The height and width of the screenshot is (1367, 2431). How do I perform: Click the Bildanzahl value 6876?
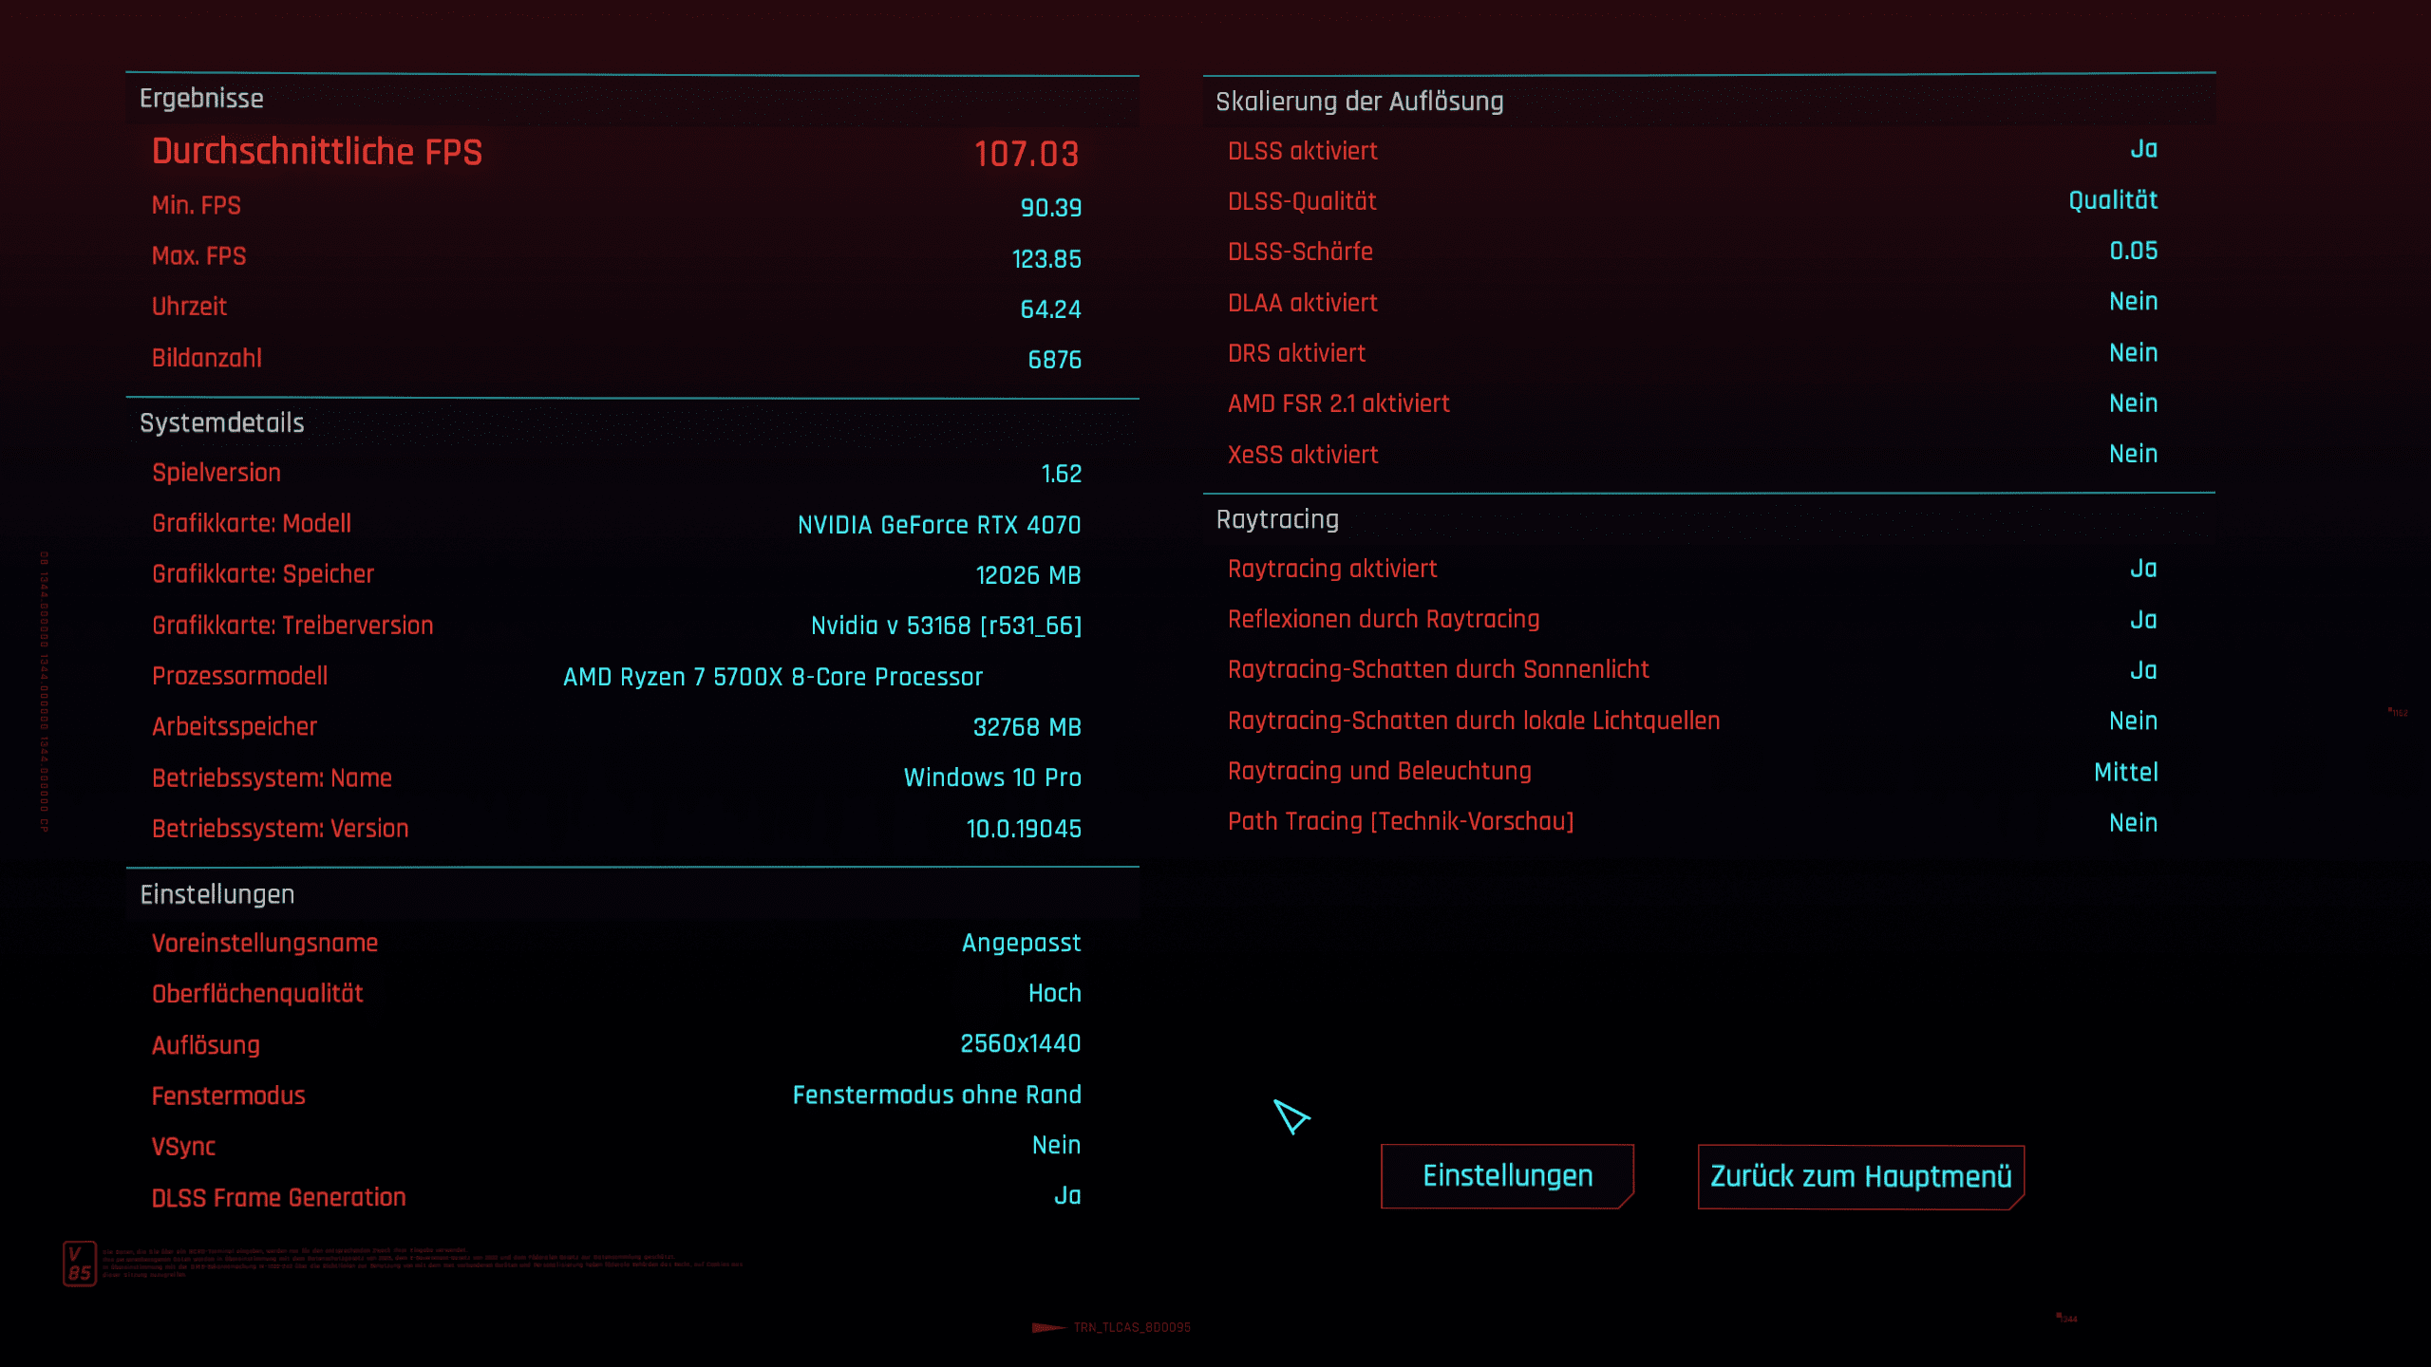coord(1054,360)
